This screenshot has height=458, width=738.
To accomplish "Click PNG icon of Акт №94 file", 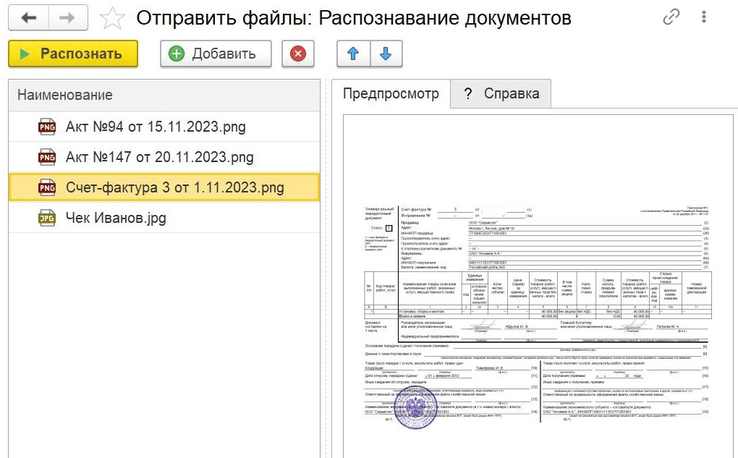I will [47, 127].
